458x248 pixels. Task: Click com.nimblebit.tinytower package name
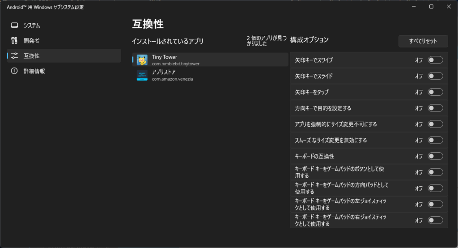click(x=175, y=64)
